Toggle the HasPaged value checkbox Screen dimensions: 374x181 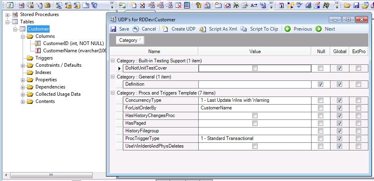tap(255, 123)
